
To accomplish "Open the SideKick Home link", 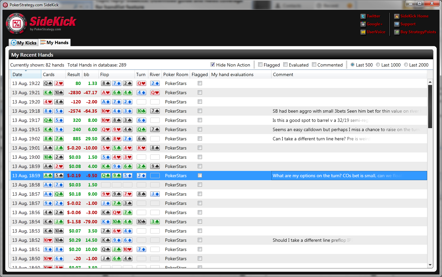I will point(414,16).
